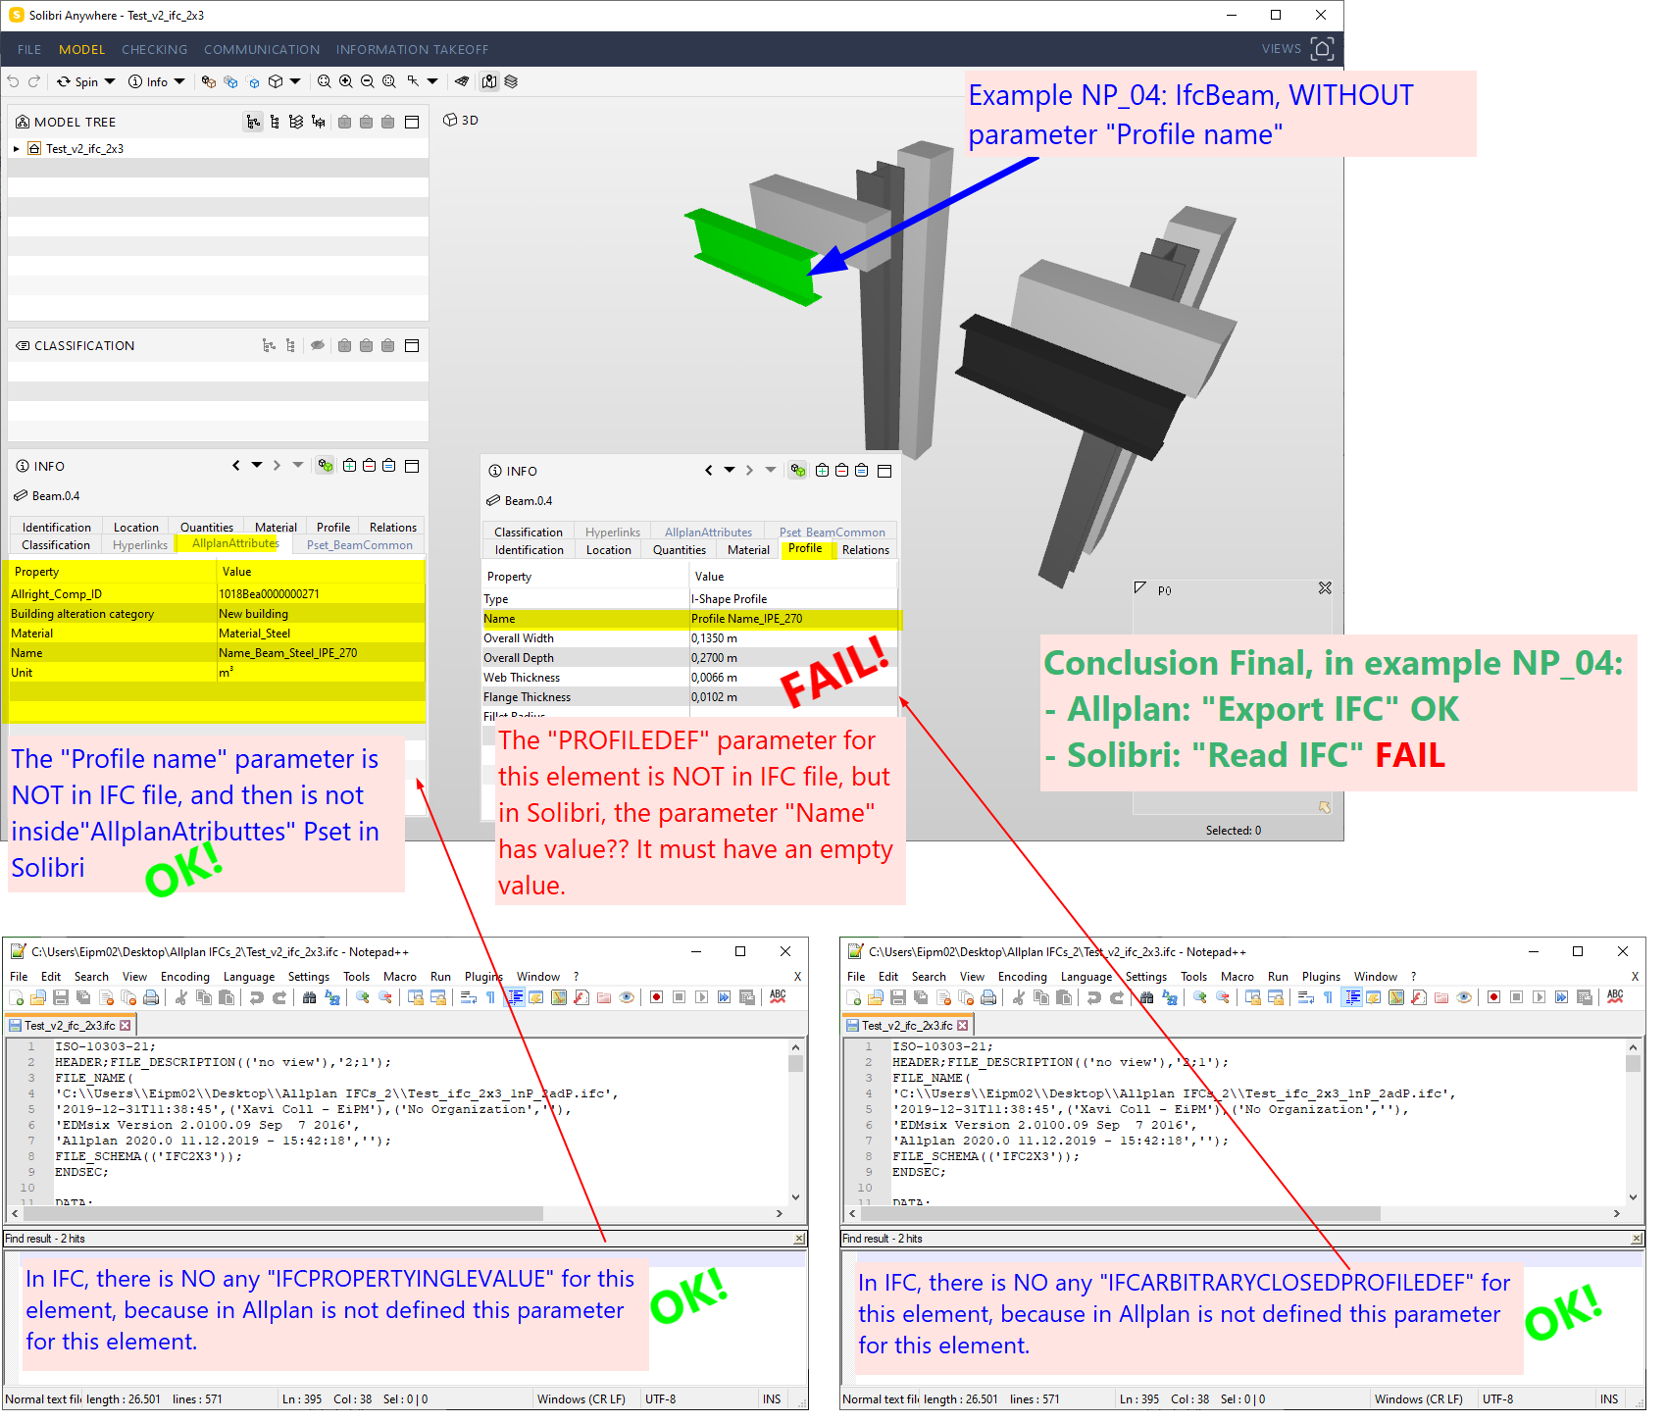Switch Model Tree to second hierarchy mode
The image size is (1667, 1422).
pos(275,122)
